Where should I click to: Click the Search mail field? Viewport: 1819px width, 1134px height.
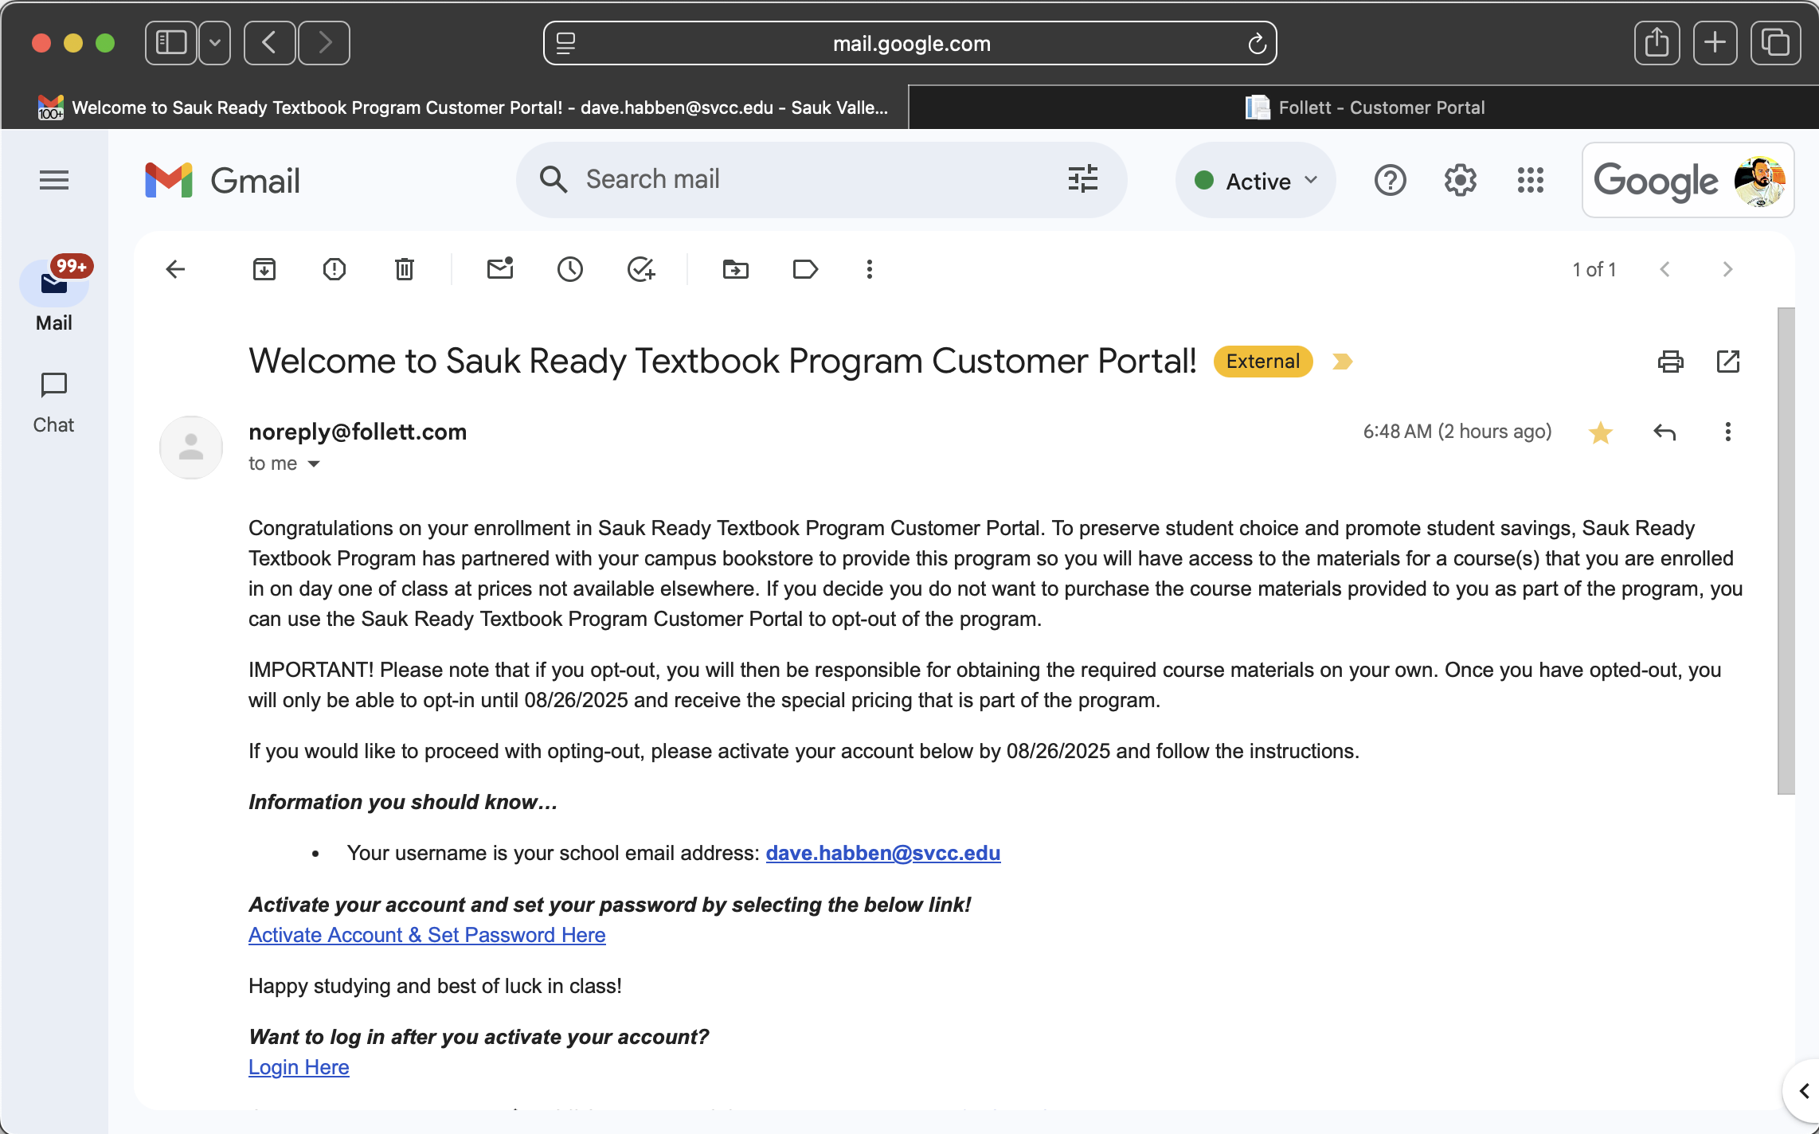820,179
